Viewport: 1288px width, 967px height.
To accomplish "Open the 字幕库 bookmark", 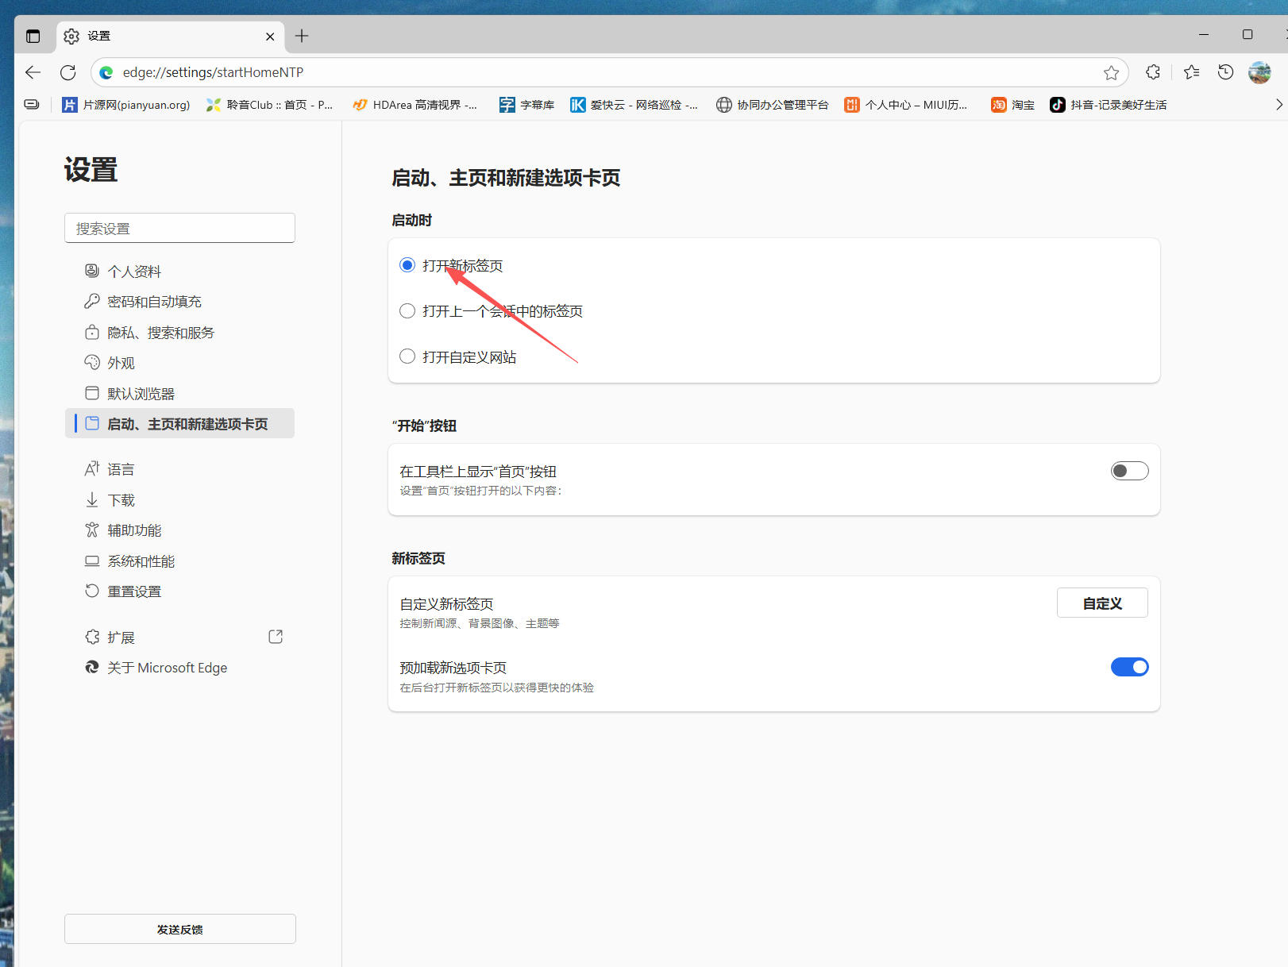I will click(526, 105).
